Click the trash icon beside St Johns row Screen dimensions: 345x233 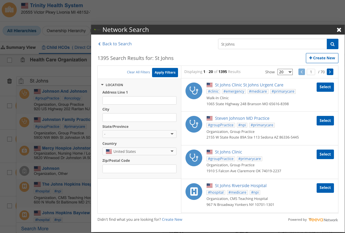[10, 81]
